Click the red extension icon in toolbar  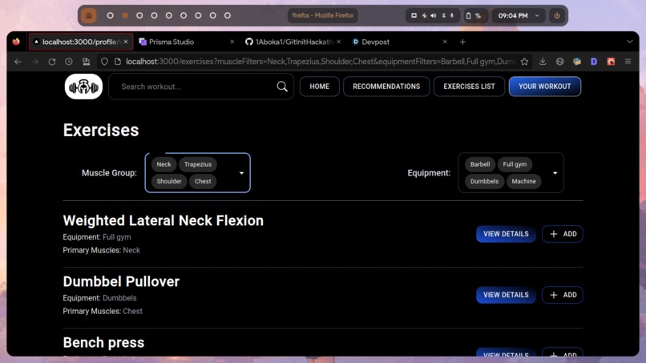point(611,62)
